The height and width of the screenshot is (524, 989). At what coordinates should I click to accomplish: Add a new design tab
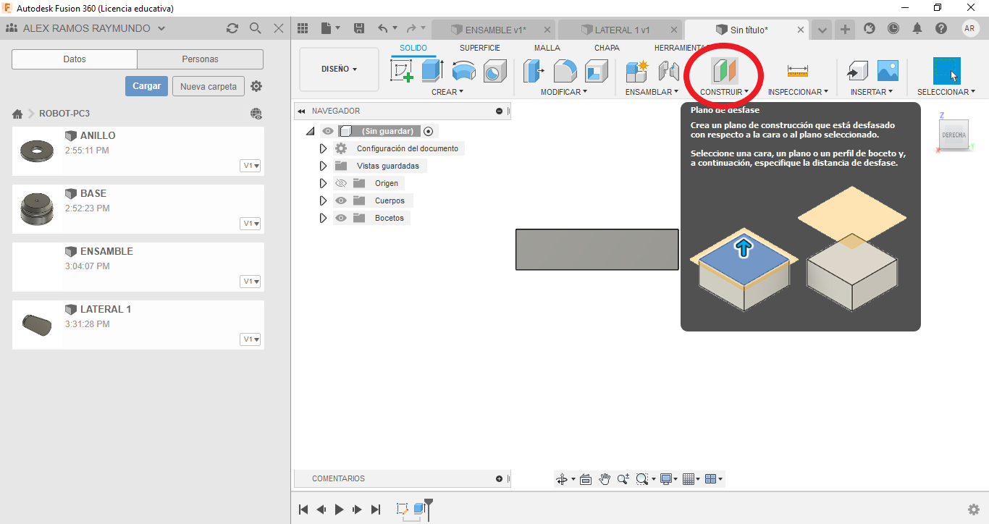pos(844,30)
